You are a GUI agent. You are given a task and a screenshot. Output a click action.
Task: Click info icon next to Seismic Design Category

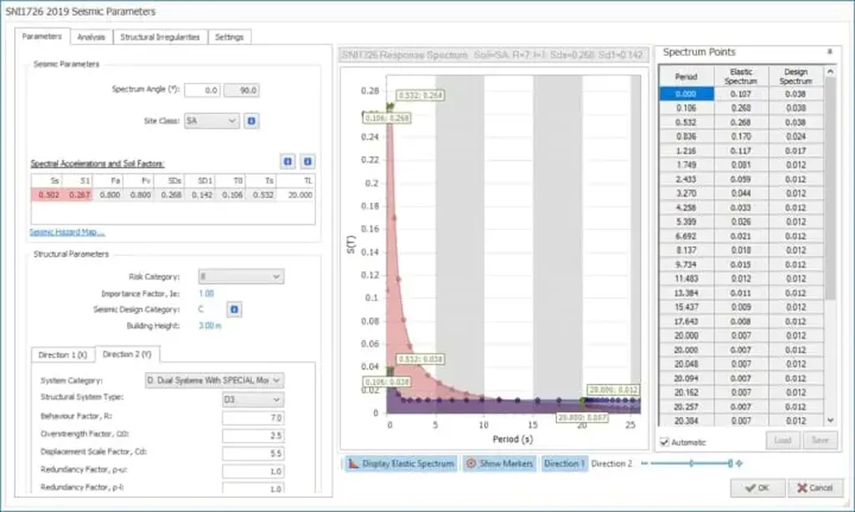tap(235, 309)
